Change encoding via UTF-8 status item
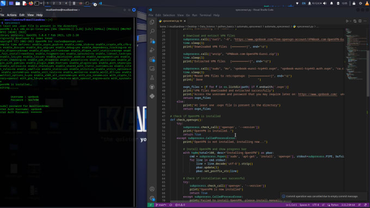 tap(316, 205)
